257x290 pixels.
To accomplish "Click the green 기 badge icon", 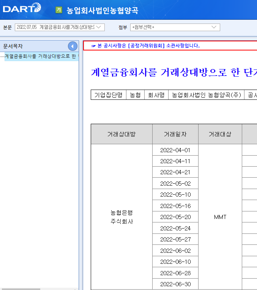I will [59, 10].
